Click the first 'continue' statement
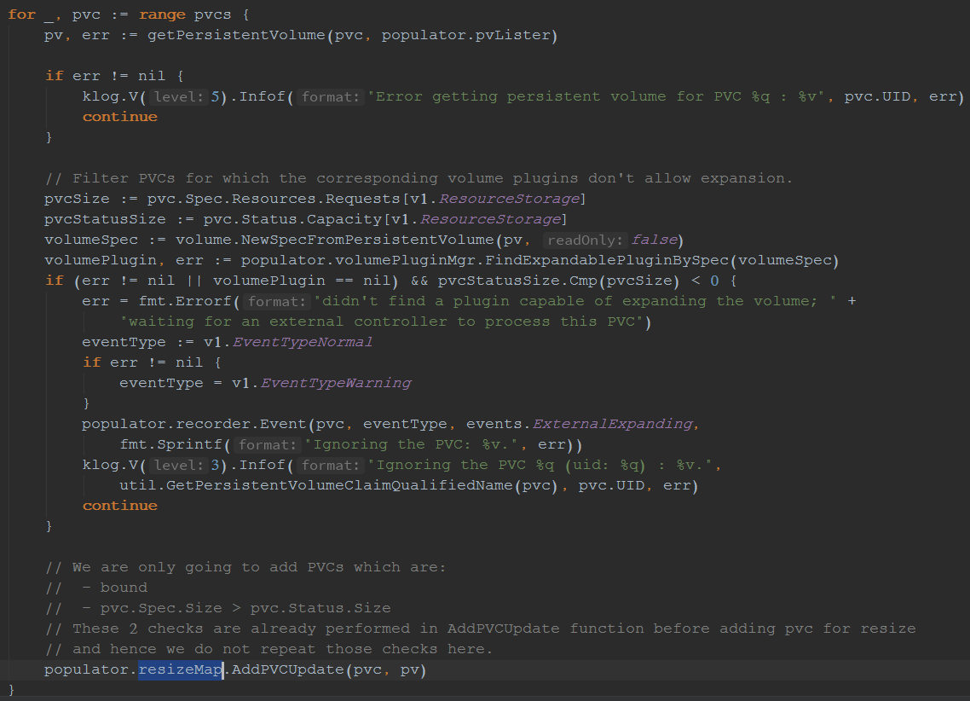This screenshot has height=701, width=970. [120, 117]
